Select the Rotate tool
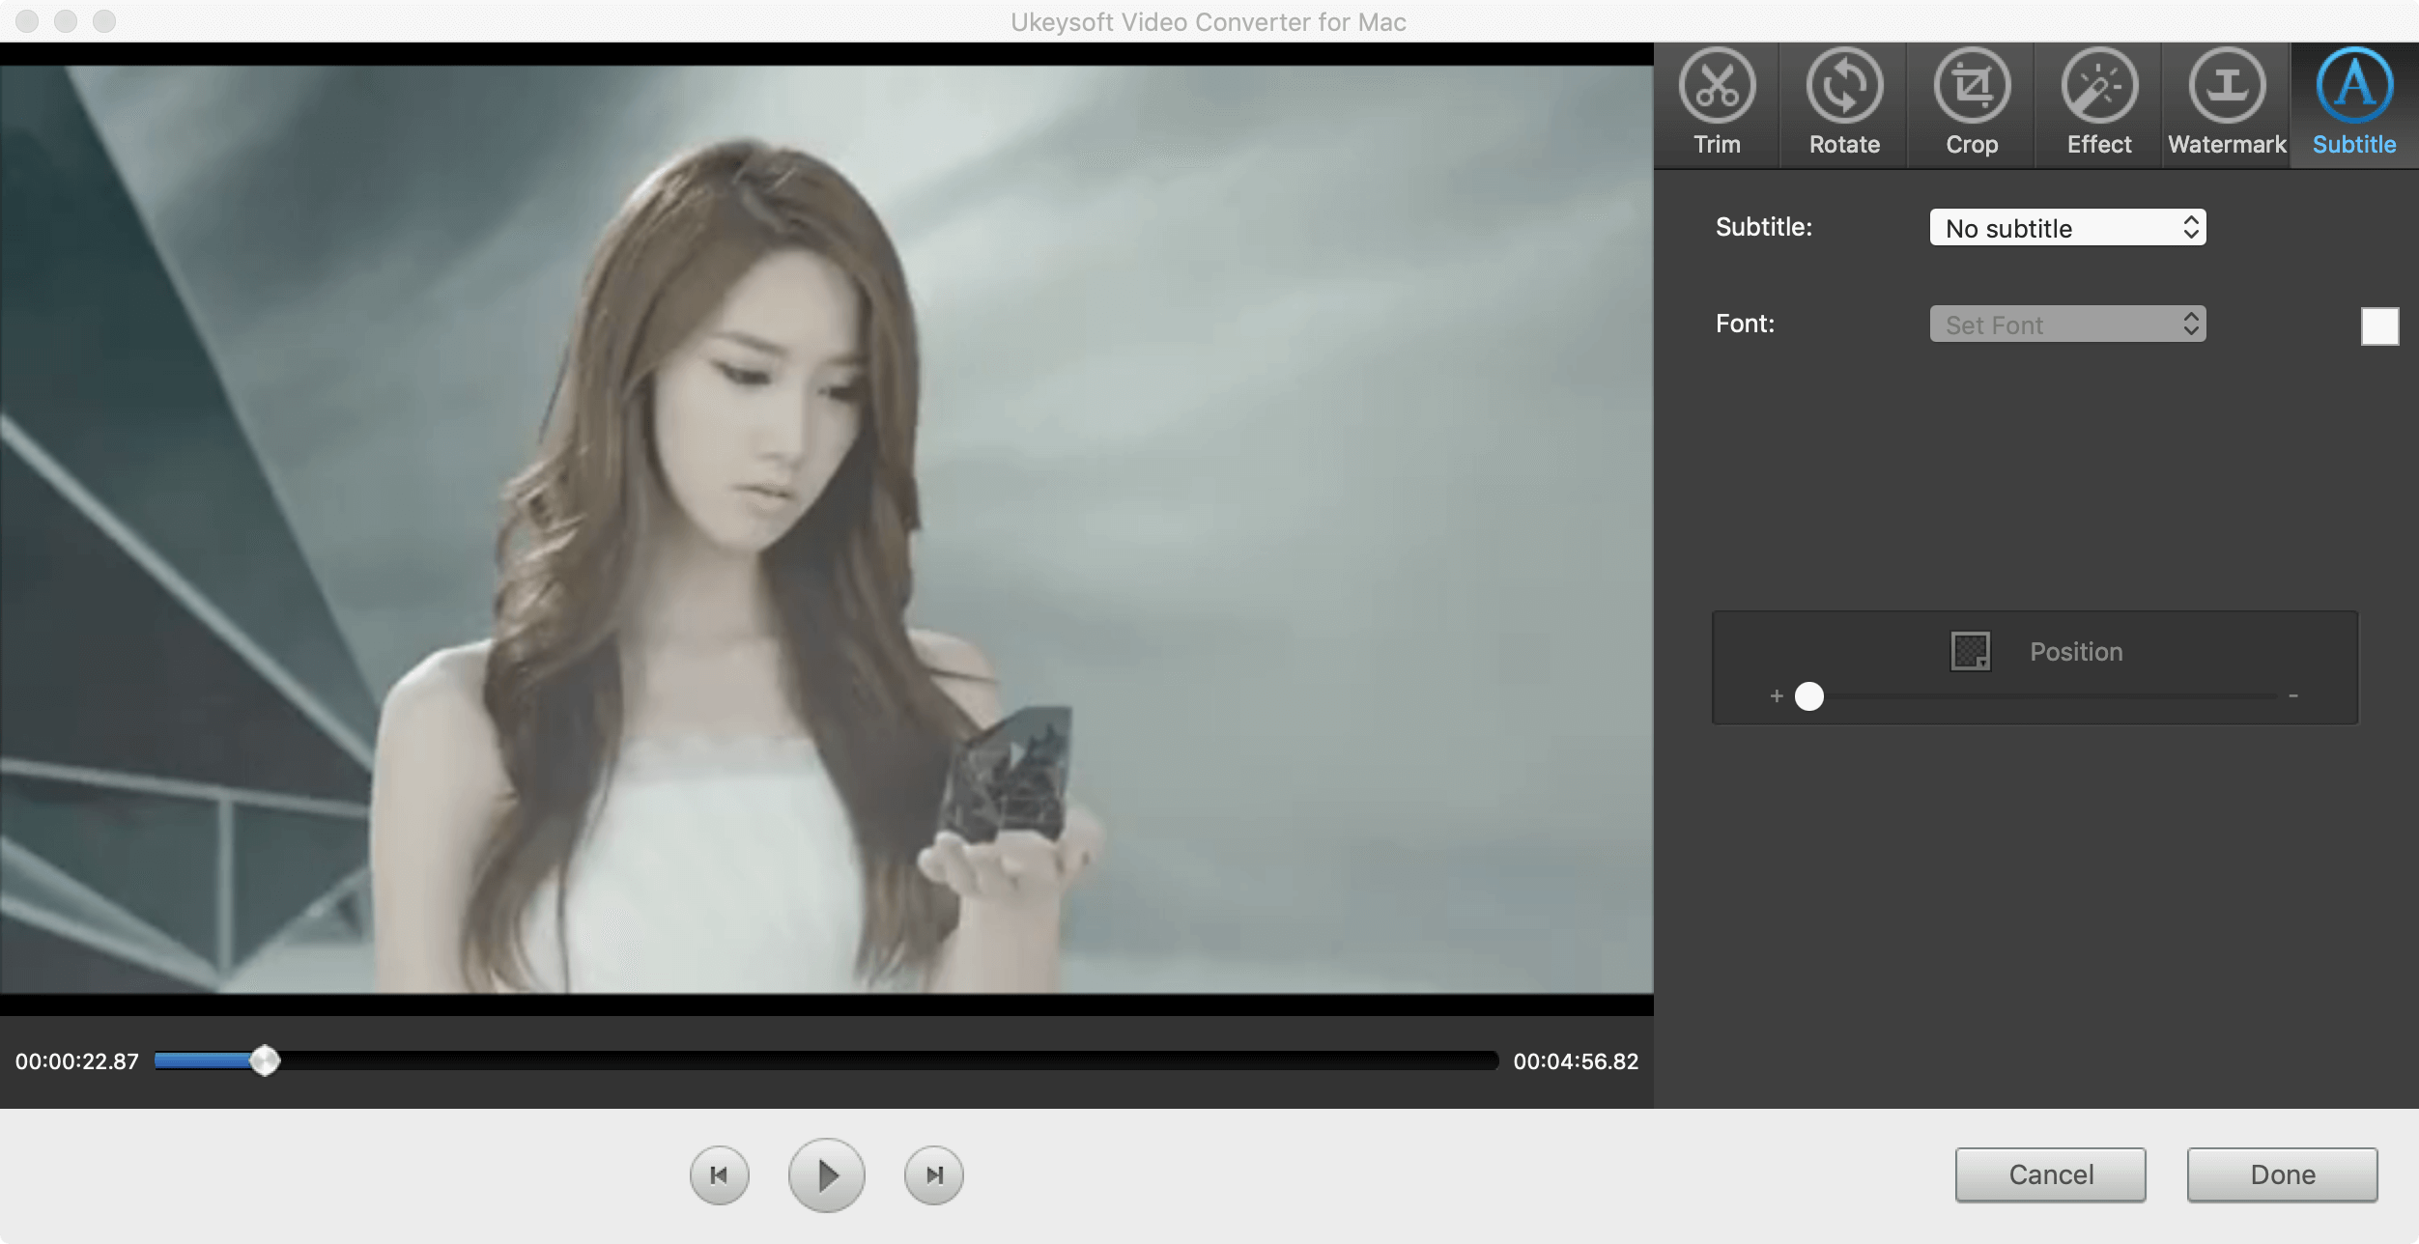The height and width of the screenshot is (1244, 2419). [x=1843, y=99]
